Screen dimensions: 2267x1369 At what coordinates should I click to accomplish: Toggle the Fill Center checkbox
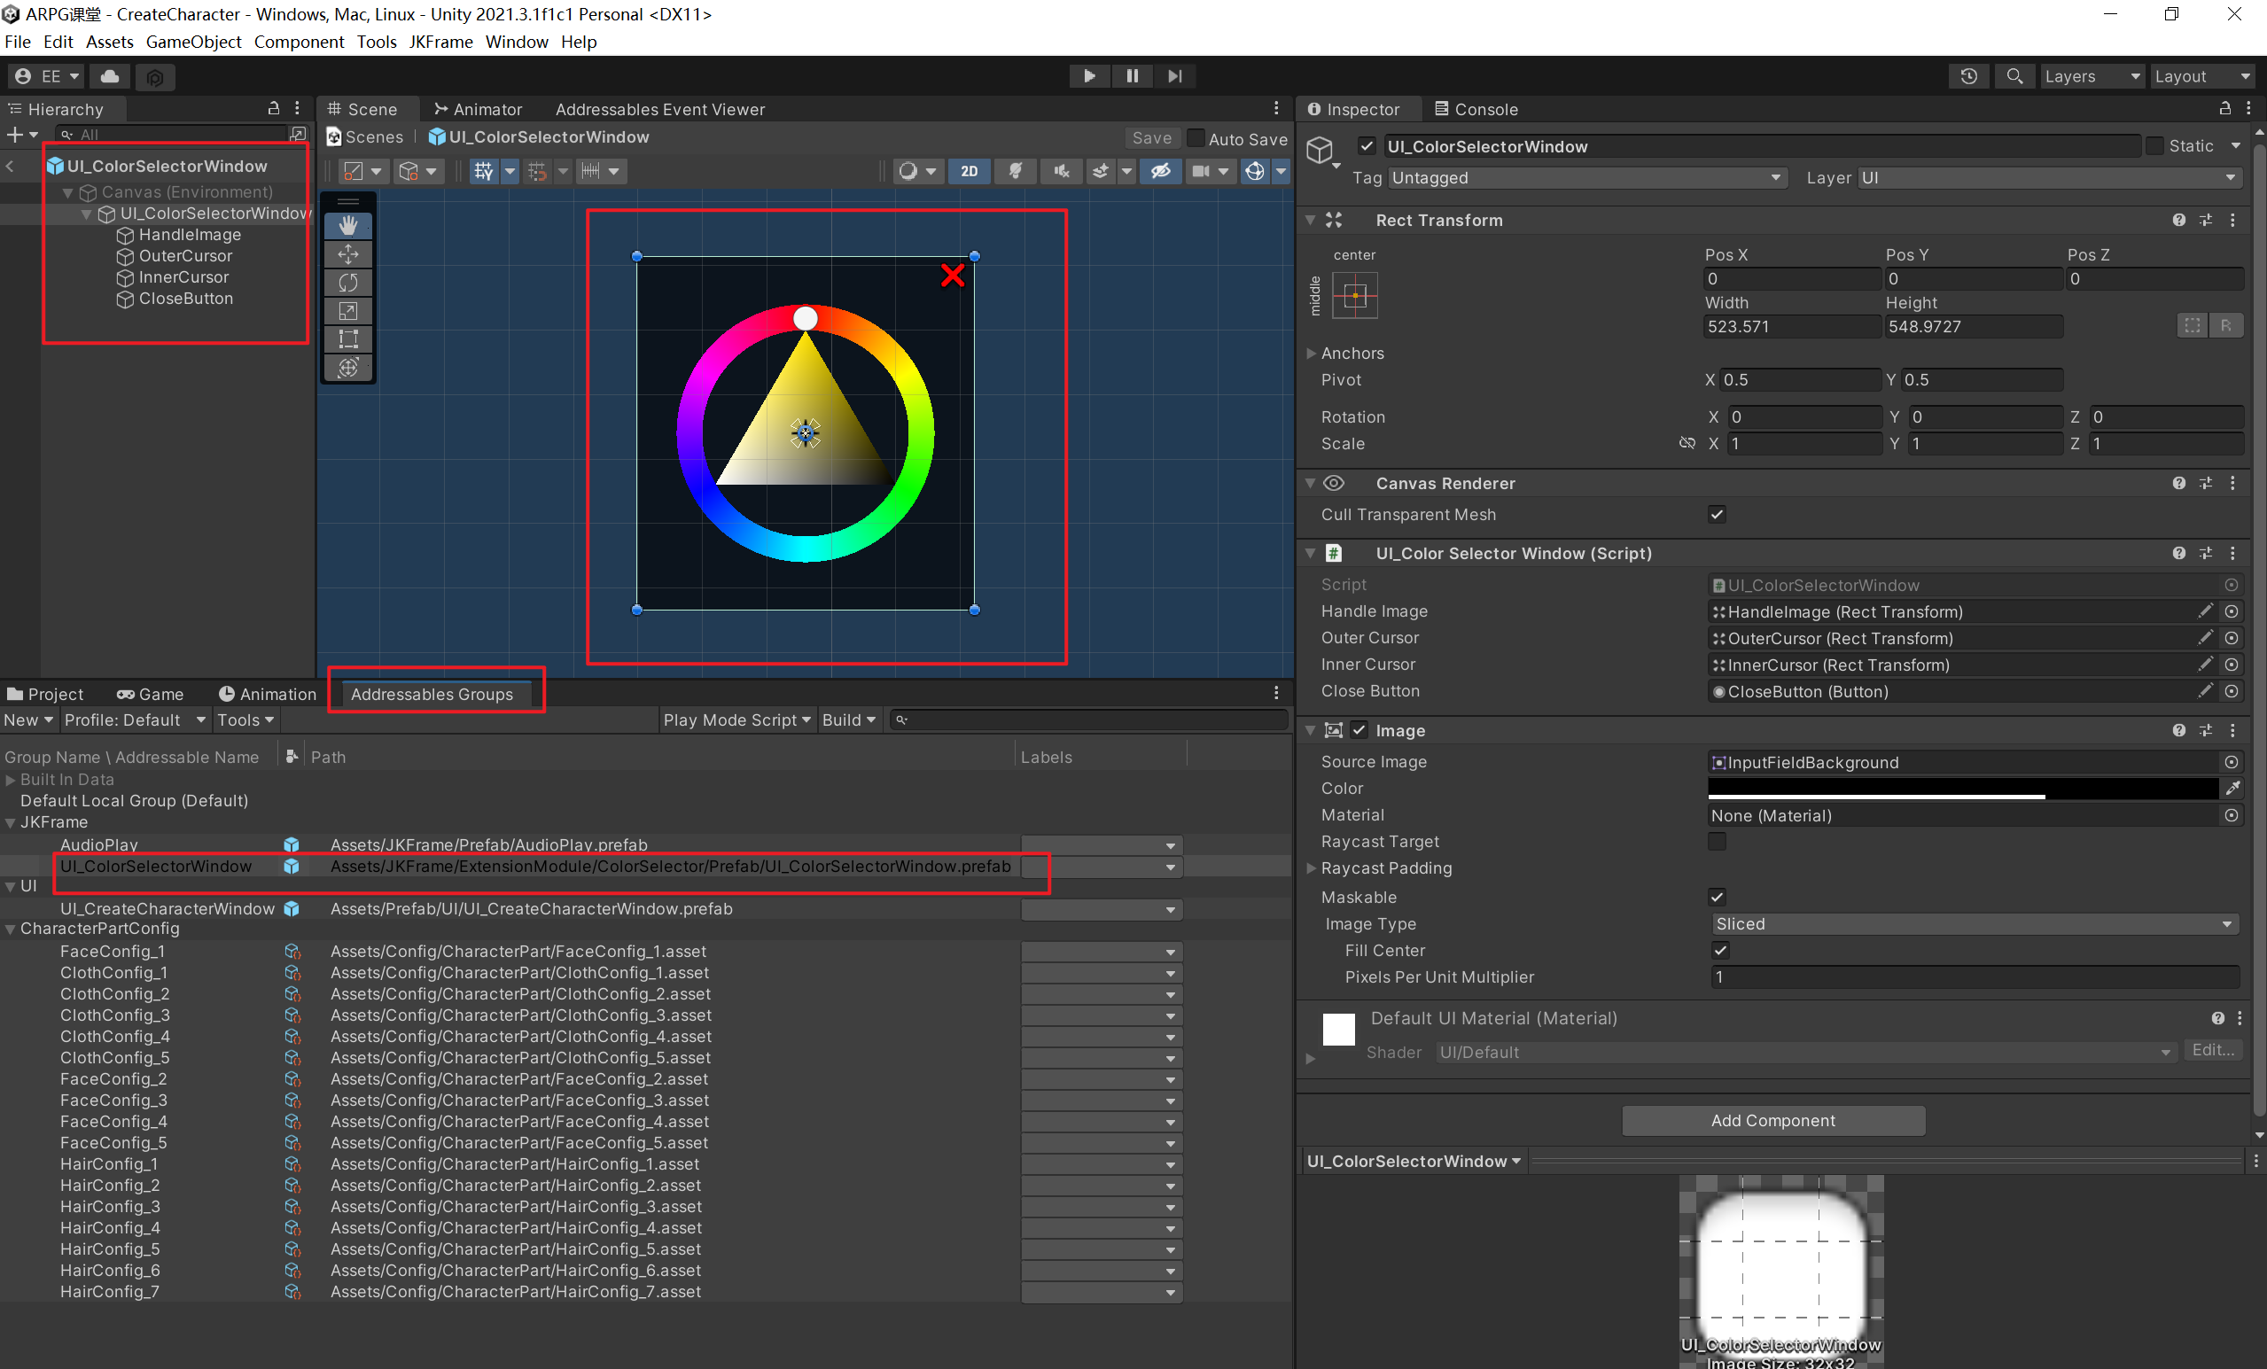[x=1719, y=951]
